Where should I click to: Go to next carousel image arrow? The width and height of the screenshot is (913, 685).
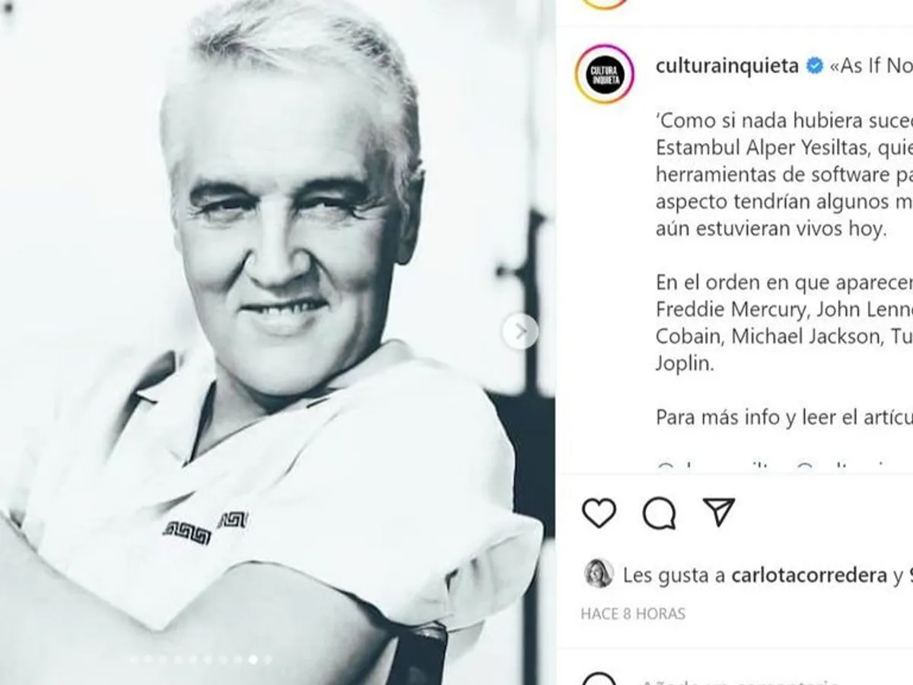click(520, 331)
